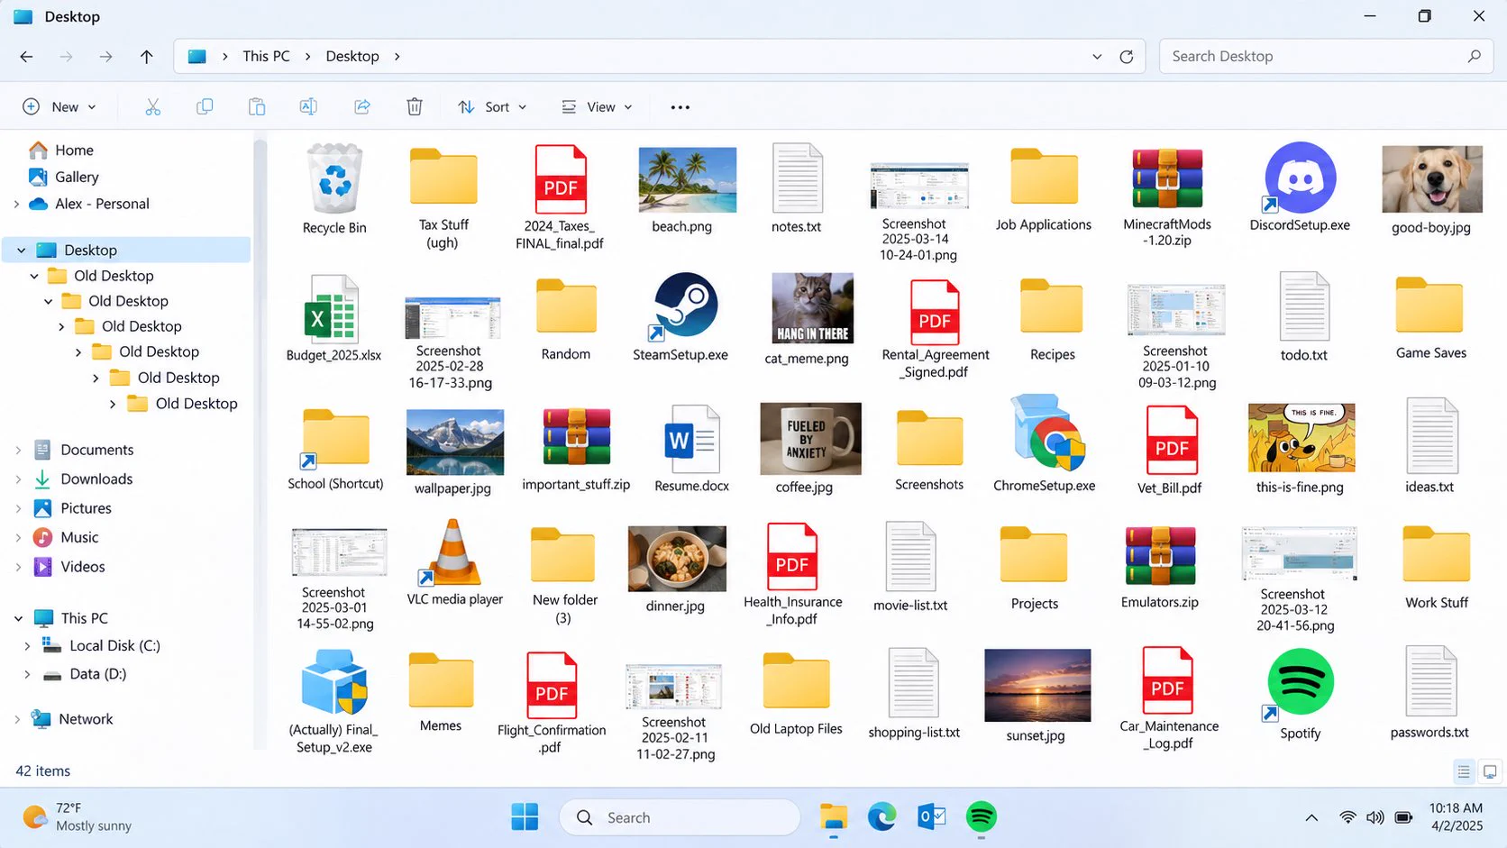Screen dimensions: 1507x848
Task: Click the volume speaker tray icon
Action: (1375, 818)
